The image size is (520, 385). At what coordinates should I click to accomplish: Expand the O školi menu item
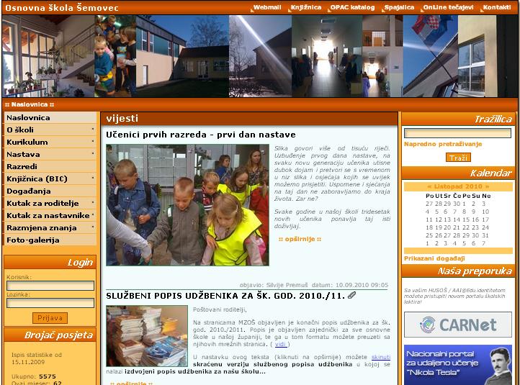pos(50,130)
